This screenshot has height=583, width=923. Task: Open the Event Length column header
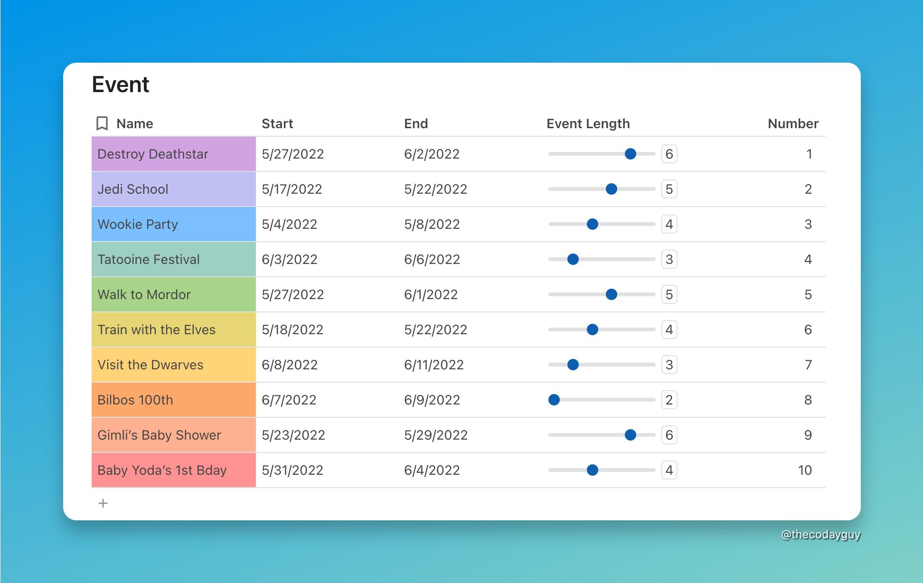588,123
